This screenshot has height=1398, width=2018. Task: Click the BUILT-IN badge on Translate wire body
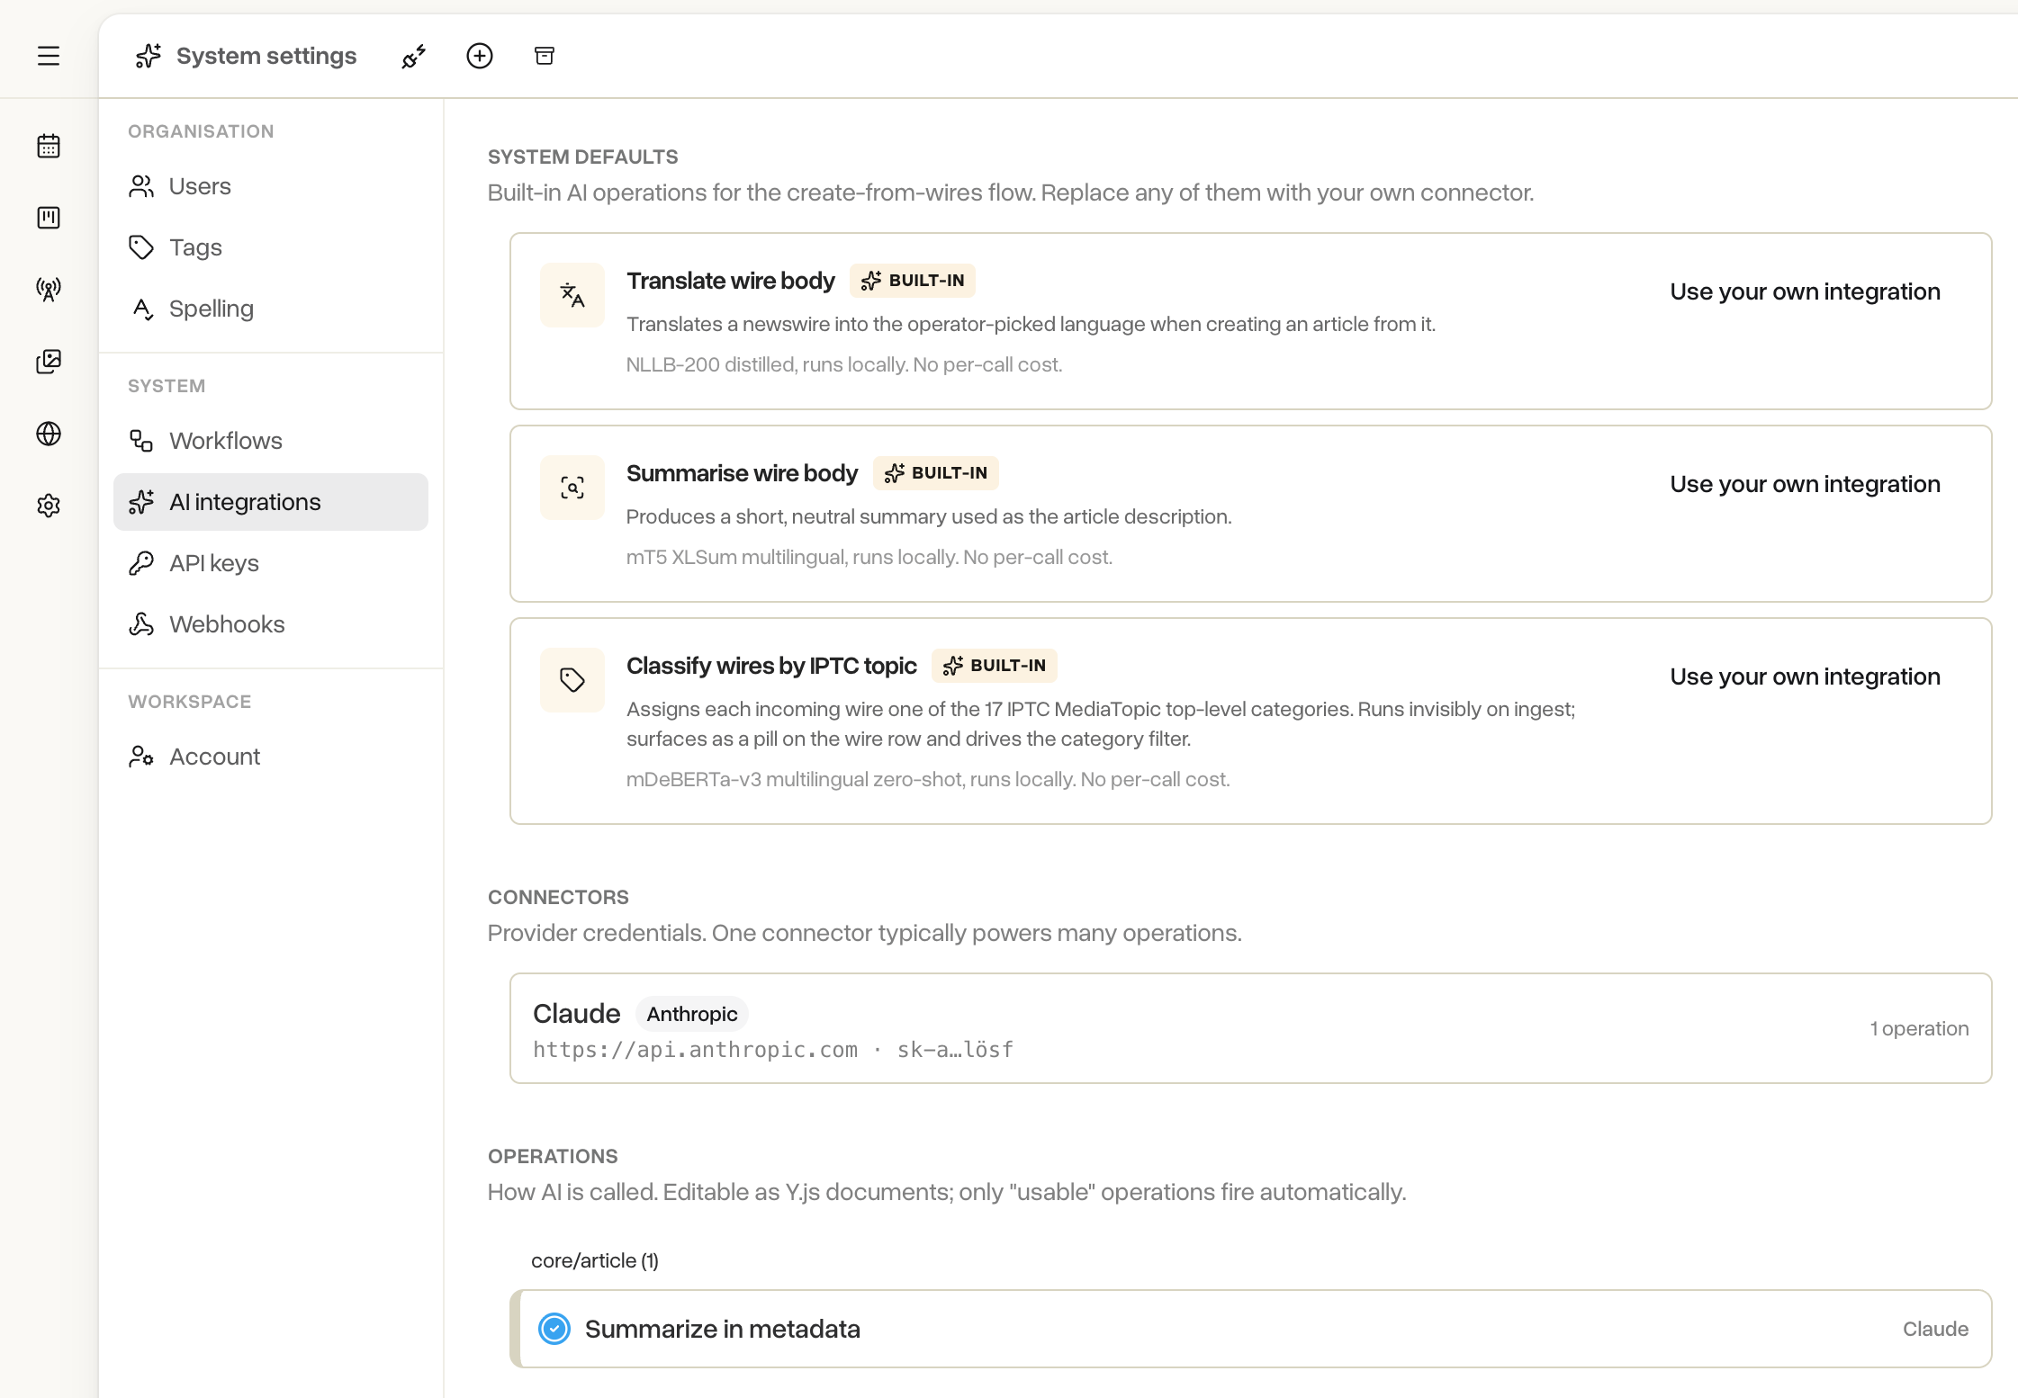(913, 281)
